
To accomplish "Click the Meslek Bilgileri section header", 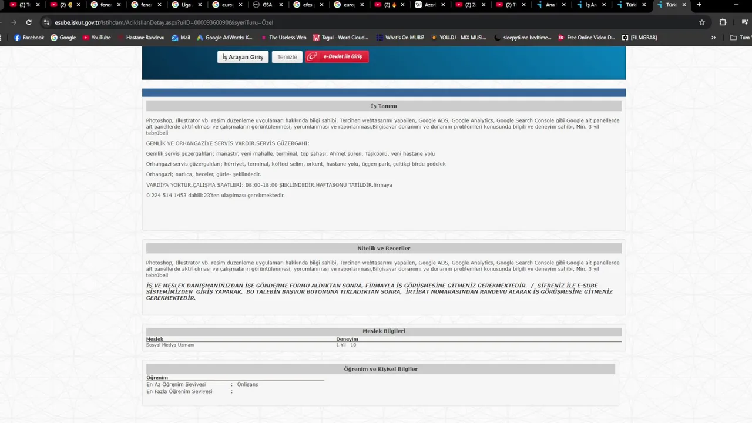I will (x=384, y=331).
